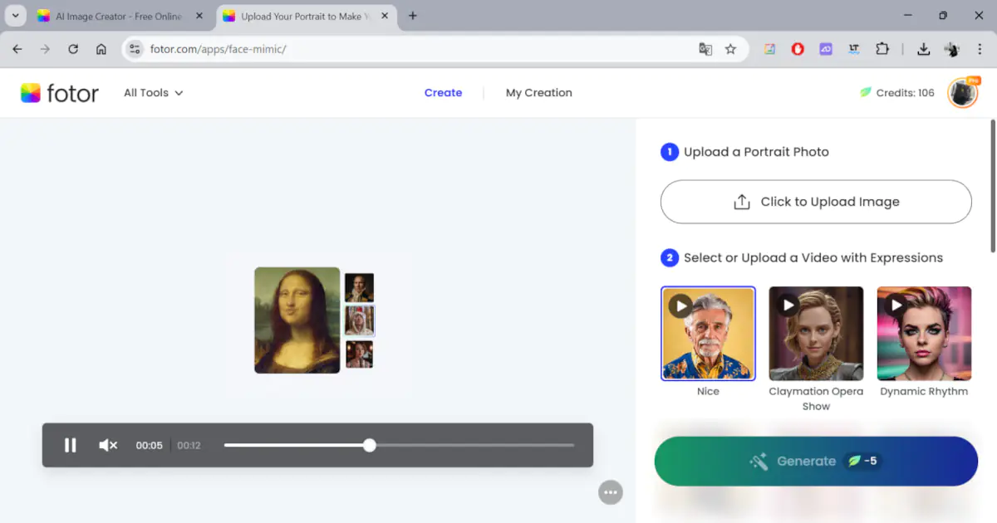Image resolution: width=997 pixels, height=523 pixels.
Task: Go back in browser history
Action: [x=17, y=49]
